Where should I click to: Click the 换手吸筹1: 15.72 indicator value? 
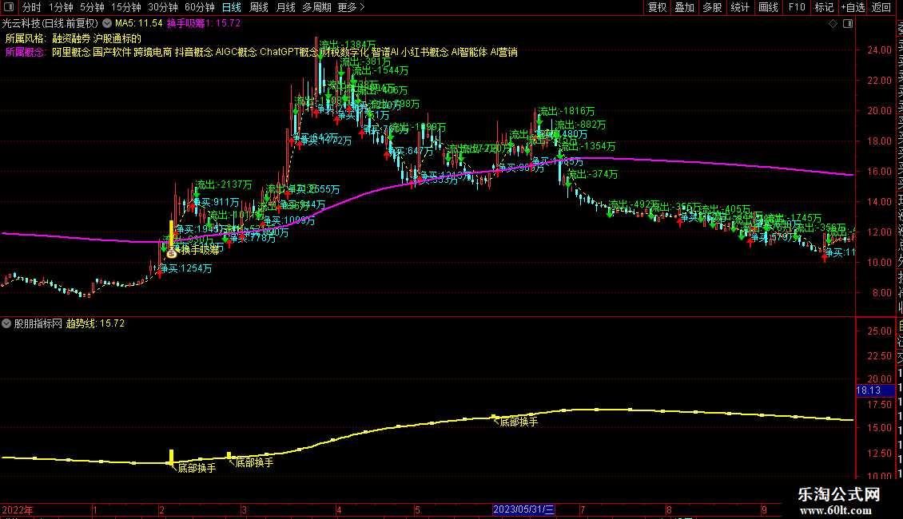click(204, 24)
